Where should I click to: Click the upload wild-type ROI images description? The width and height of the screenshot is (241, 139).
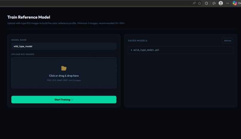tap(66, 23)
